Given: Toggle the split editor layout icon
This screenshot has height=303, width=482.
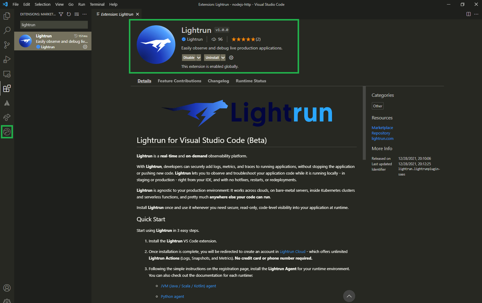Looking at the screenshot, I should point(468,14).
